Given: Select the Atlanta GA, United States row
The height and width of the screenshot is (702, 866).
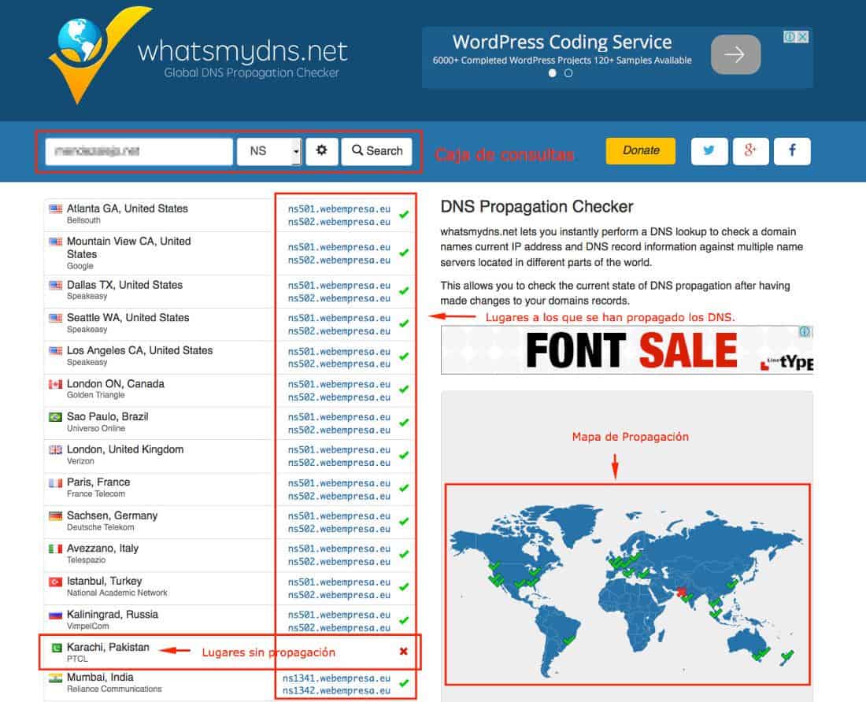Looking at the screenshot, I should [x=229, y=215].
